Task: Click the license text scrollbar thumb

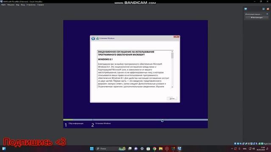Action: tap(172, 56)
